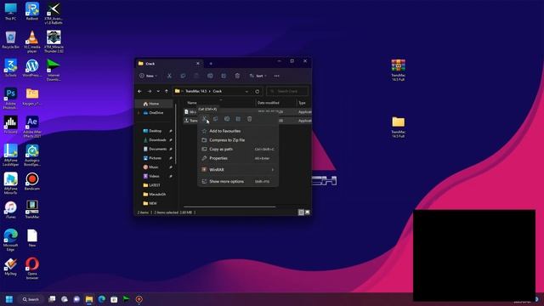Click Show more options in context menu
This screenshot has height=306, width=544.
click(238, 181)
